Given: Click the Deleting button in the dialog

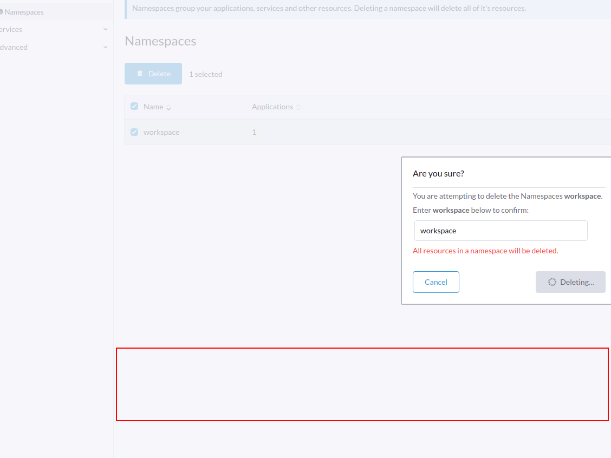Looking at the screenshot, I should (570, 282).
